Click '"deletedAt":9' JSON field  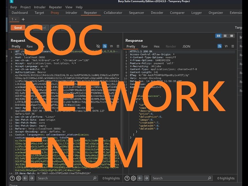pyautogui.click(x=148, y=129)
